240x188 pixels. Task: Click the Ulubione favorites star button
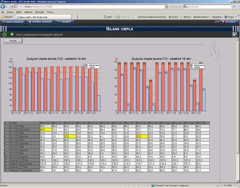pyautogui.click(x=7, y=17)
